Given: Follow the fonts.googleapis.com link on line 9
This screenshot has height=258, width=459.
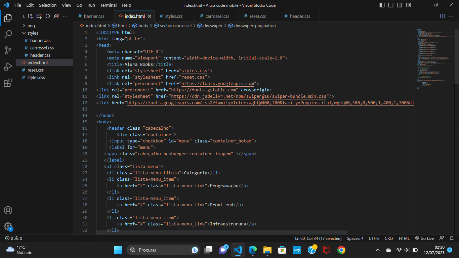Looking at the screenshot, I should (x=218, y=83).
